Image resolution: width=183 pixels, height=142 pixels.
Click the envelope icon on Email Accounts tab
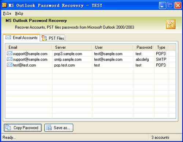tap(8, 37)
